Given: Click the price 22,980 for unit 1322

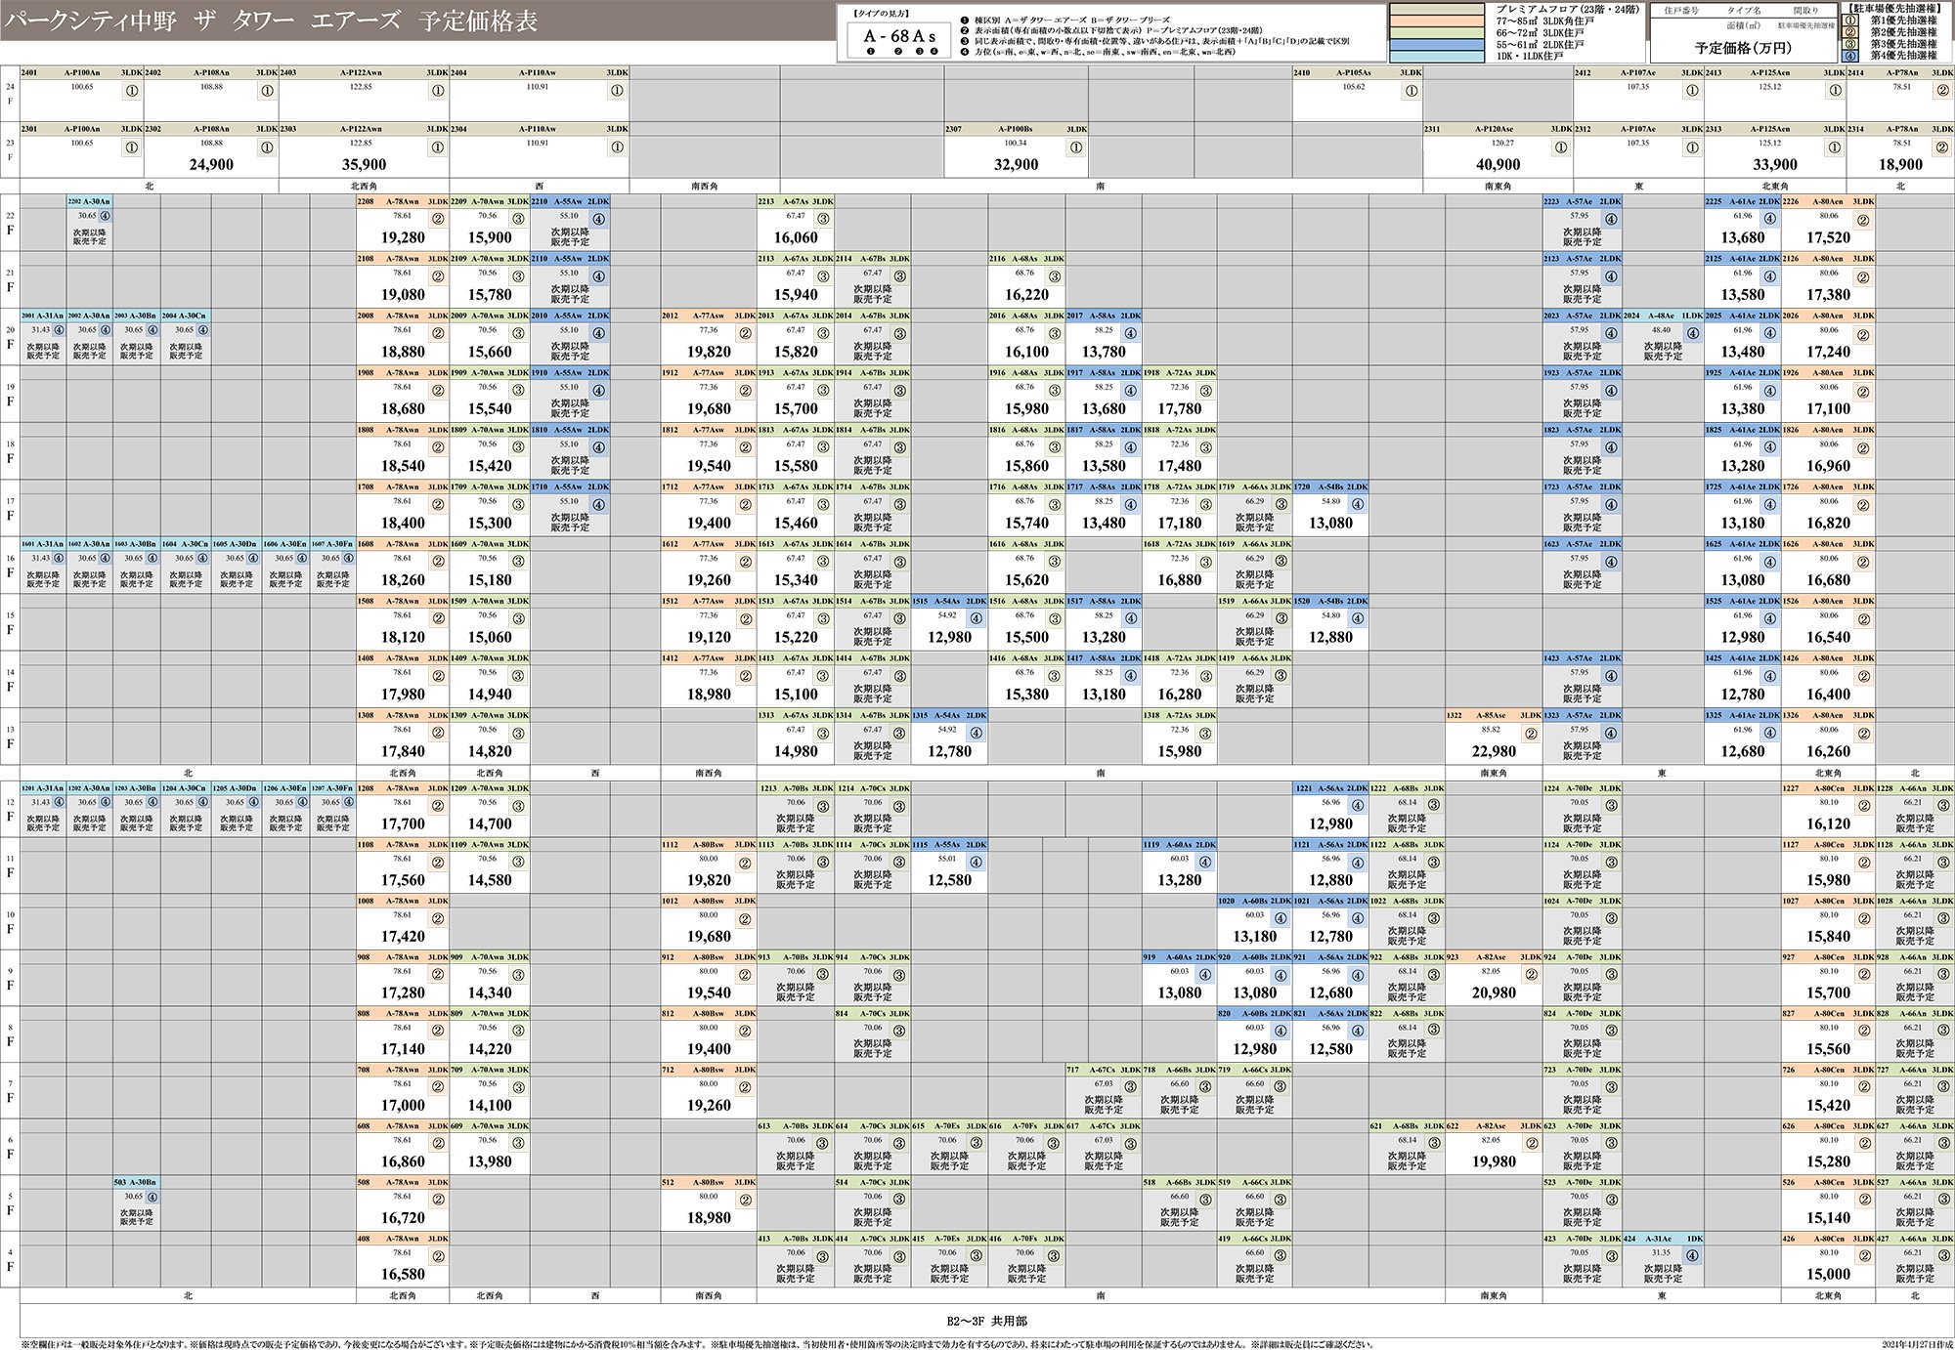Looking at the screenshot, I should point(1494,751).
